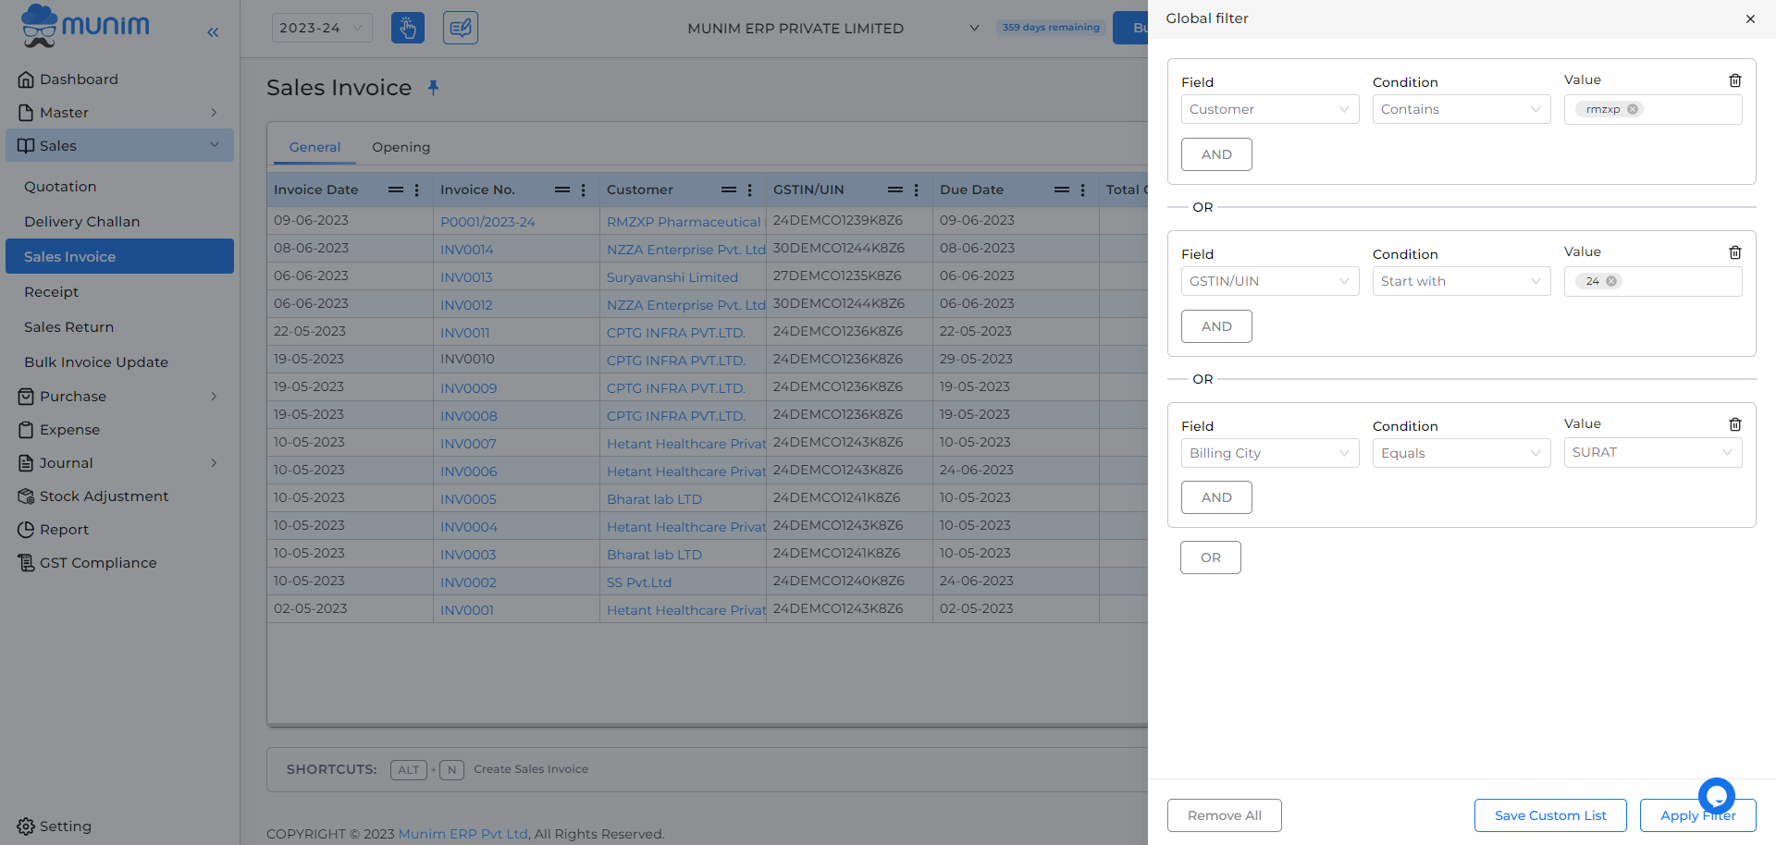1776x845 pixels.
Task: Collapse the Sales menu
Action: (x=119, y=146)
